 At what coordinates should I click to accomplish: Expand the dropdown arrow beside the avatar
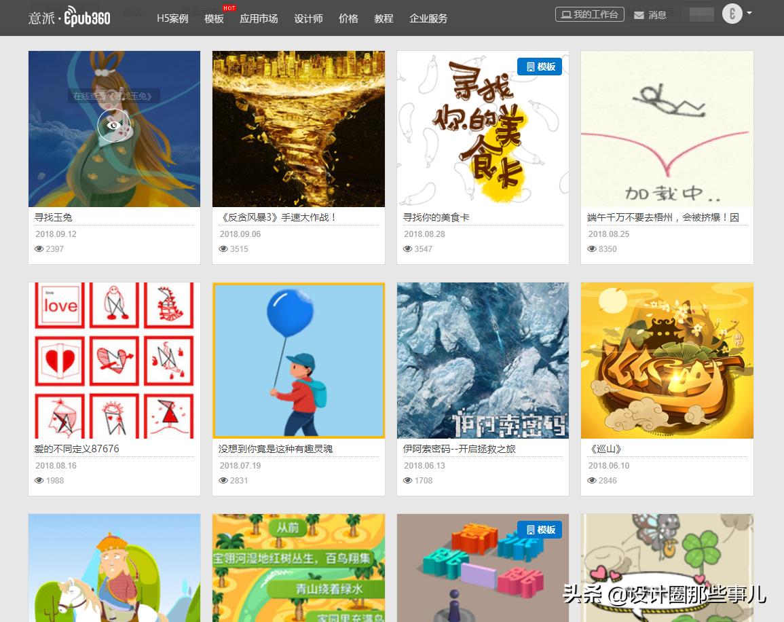(749, 13)
